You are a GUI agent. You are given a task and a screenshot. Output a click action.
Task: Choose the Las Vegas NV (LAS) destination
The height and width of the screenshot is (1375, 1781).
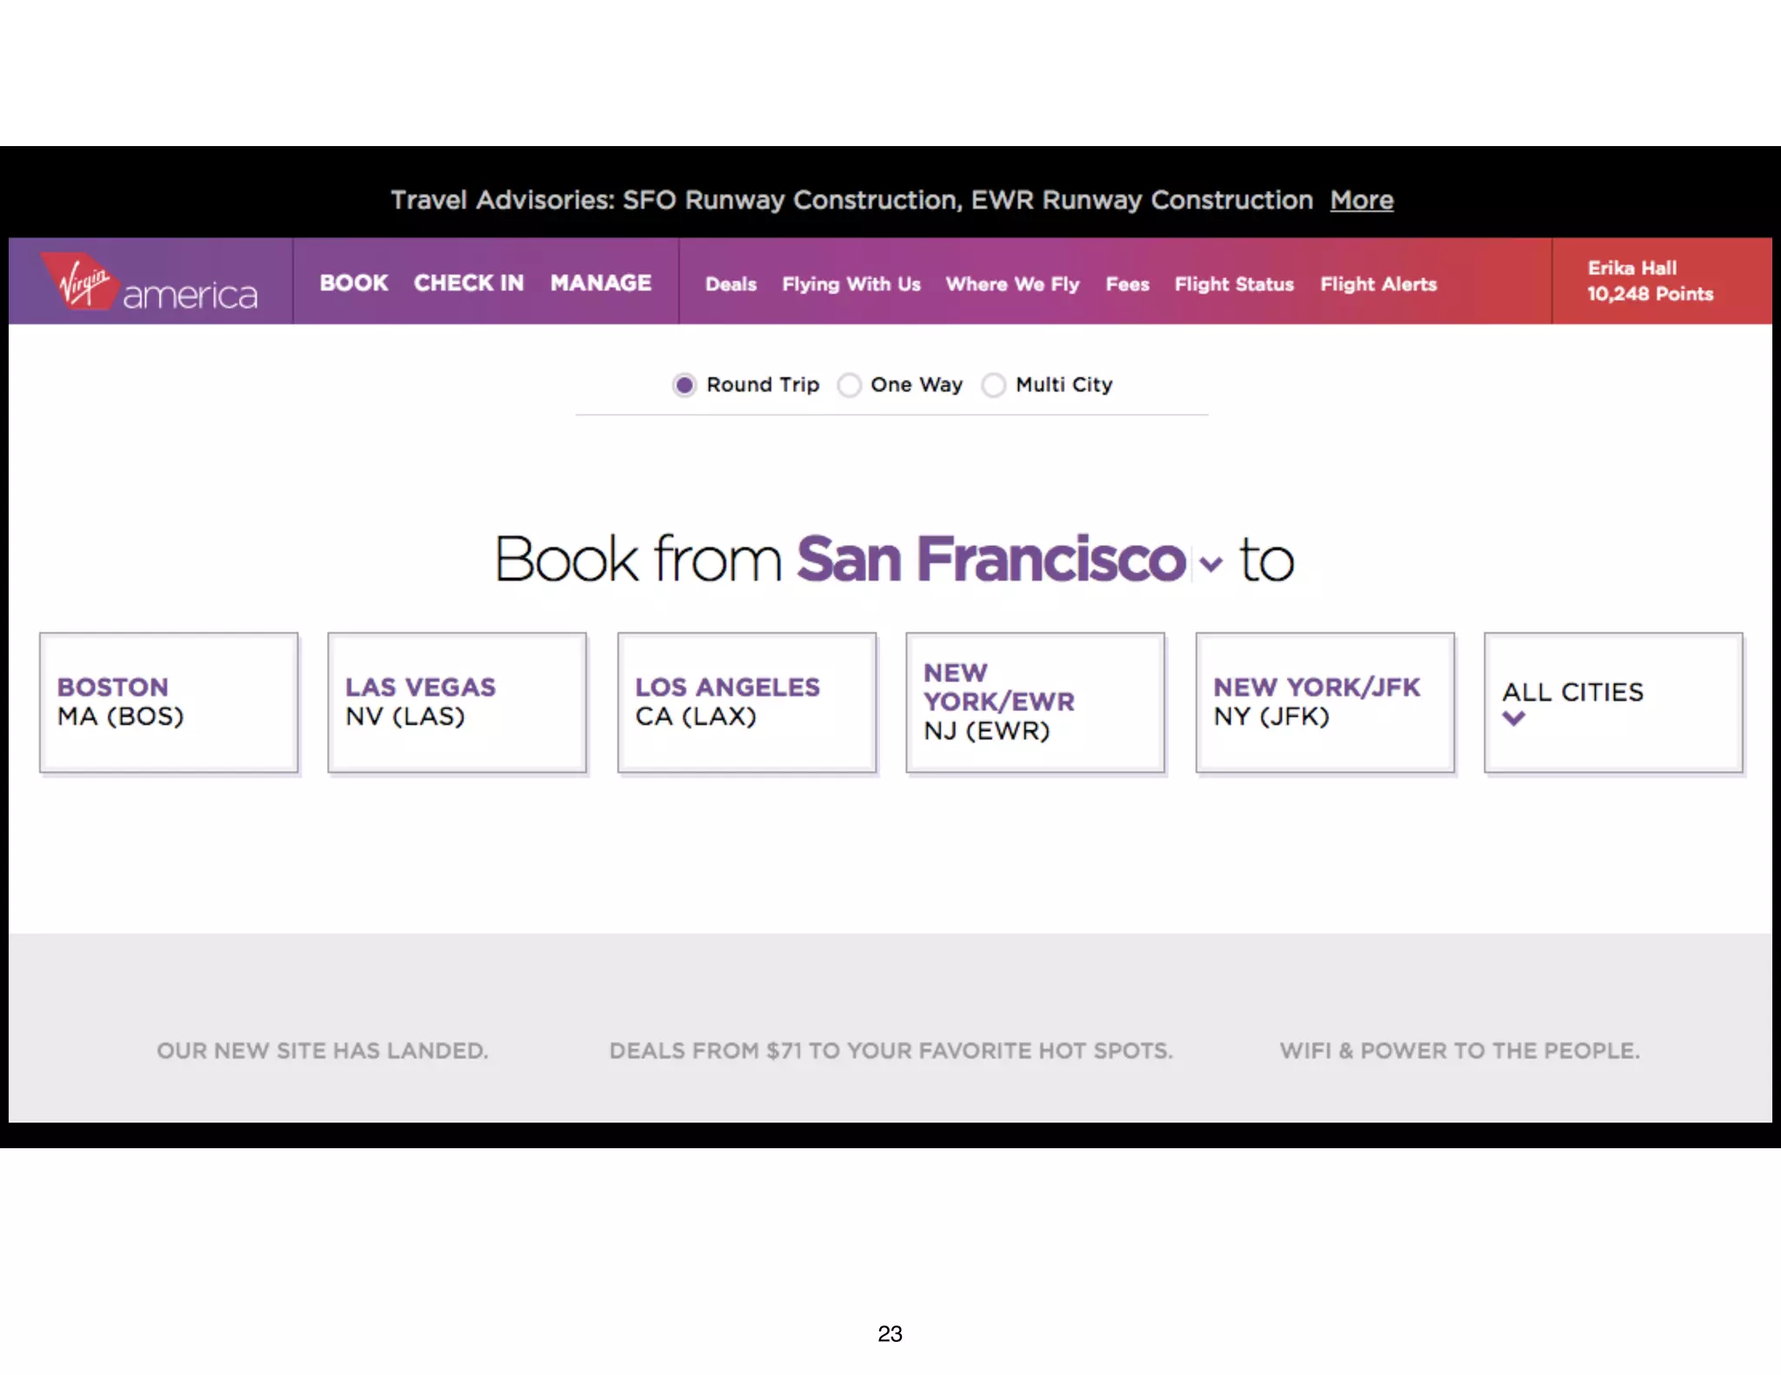coord(457,702)
